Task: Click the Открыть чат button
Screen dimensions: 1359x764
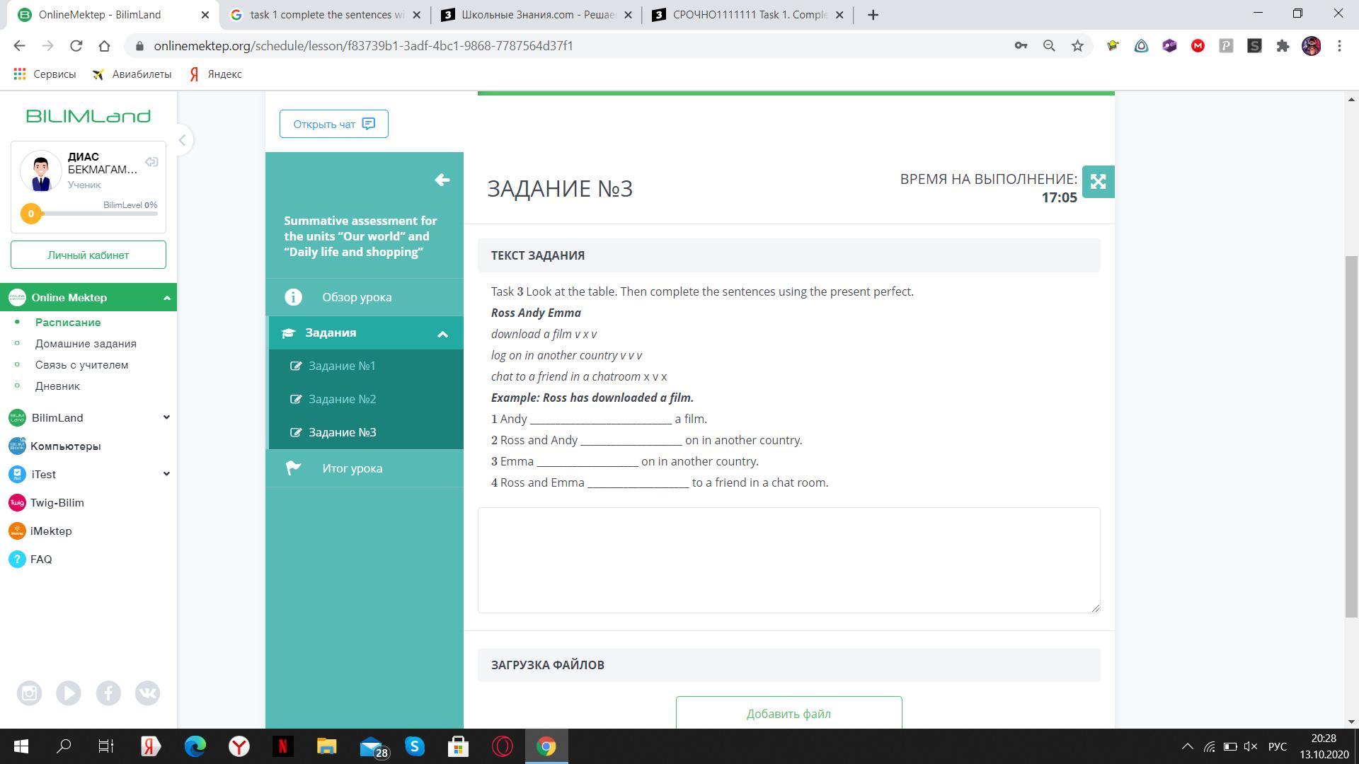Action: click(333, 124)
